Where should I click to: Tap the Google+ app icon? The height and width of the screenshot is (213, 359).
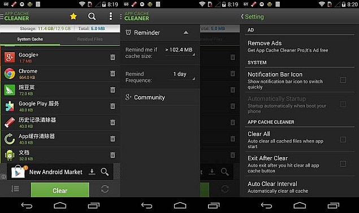click(x=10, y=57)
